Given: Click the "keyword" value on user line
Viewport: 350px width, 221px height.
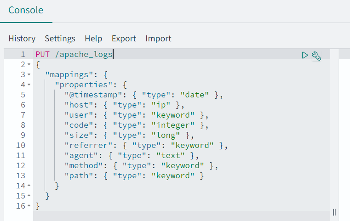Looking at the screenshot, I should coord(173,115).
